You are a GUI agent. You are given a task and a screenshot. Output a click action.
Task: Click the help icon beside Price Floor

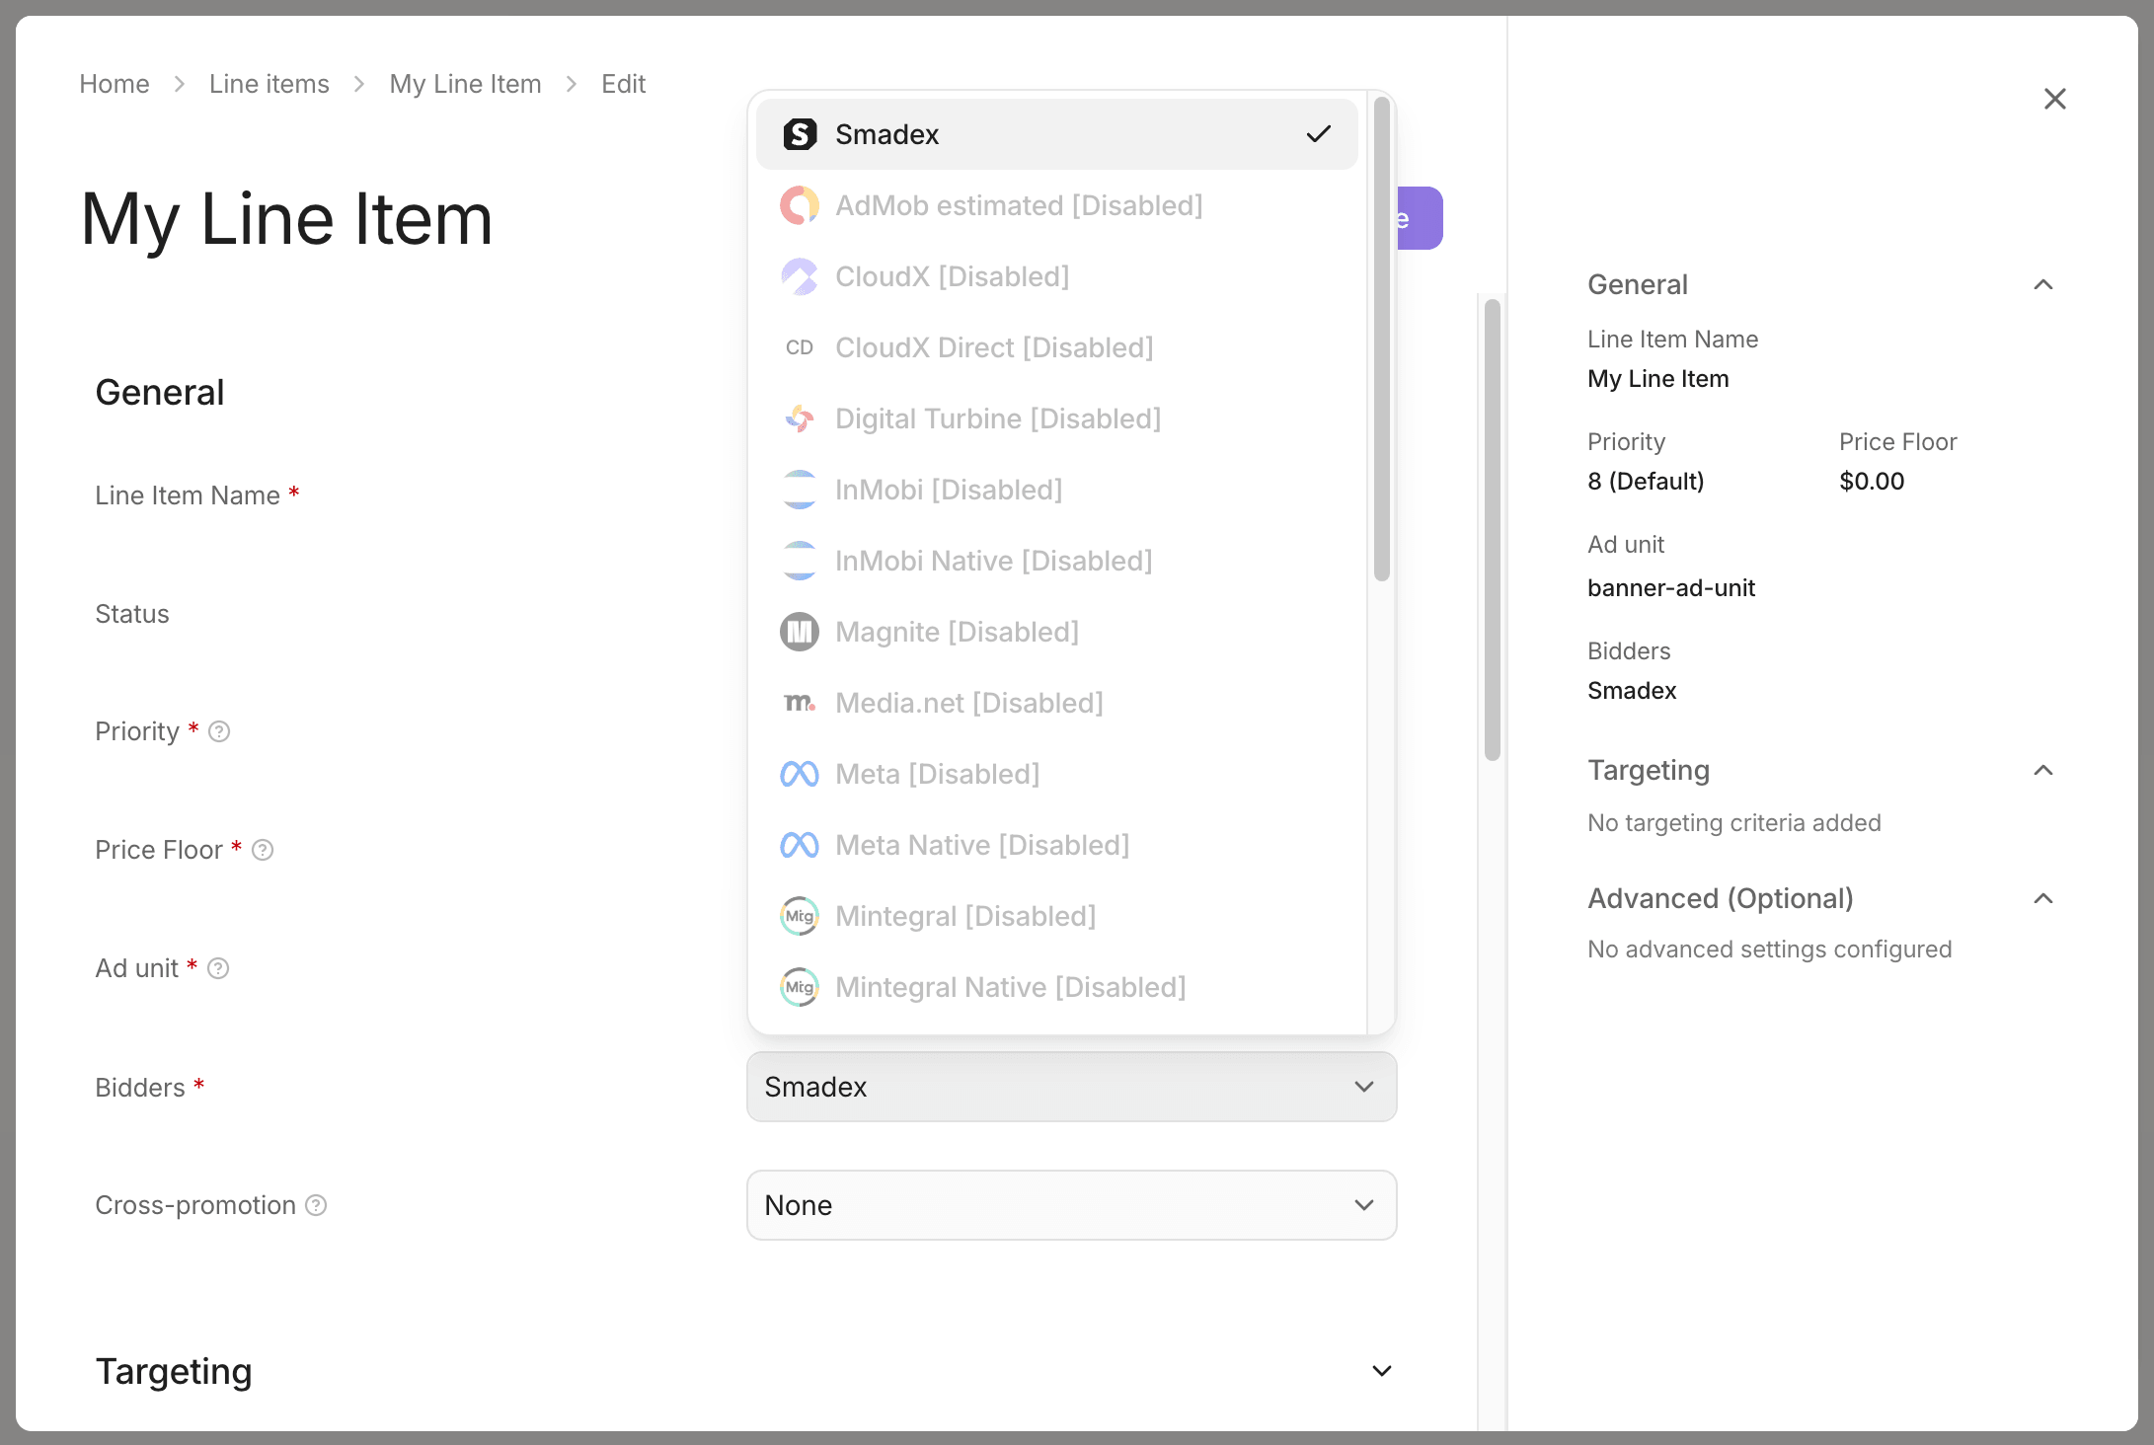click(x=263, y=850)
